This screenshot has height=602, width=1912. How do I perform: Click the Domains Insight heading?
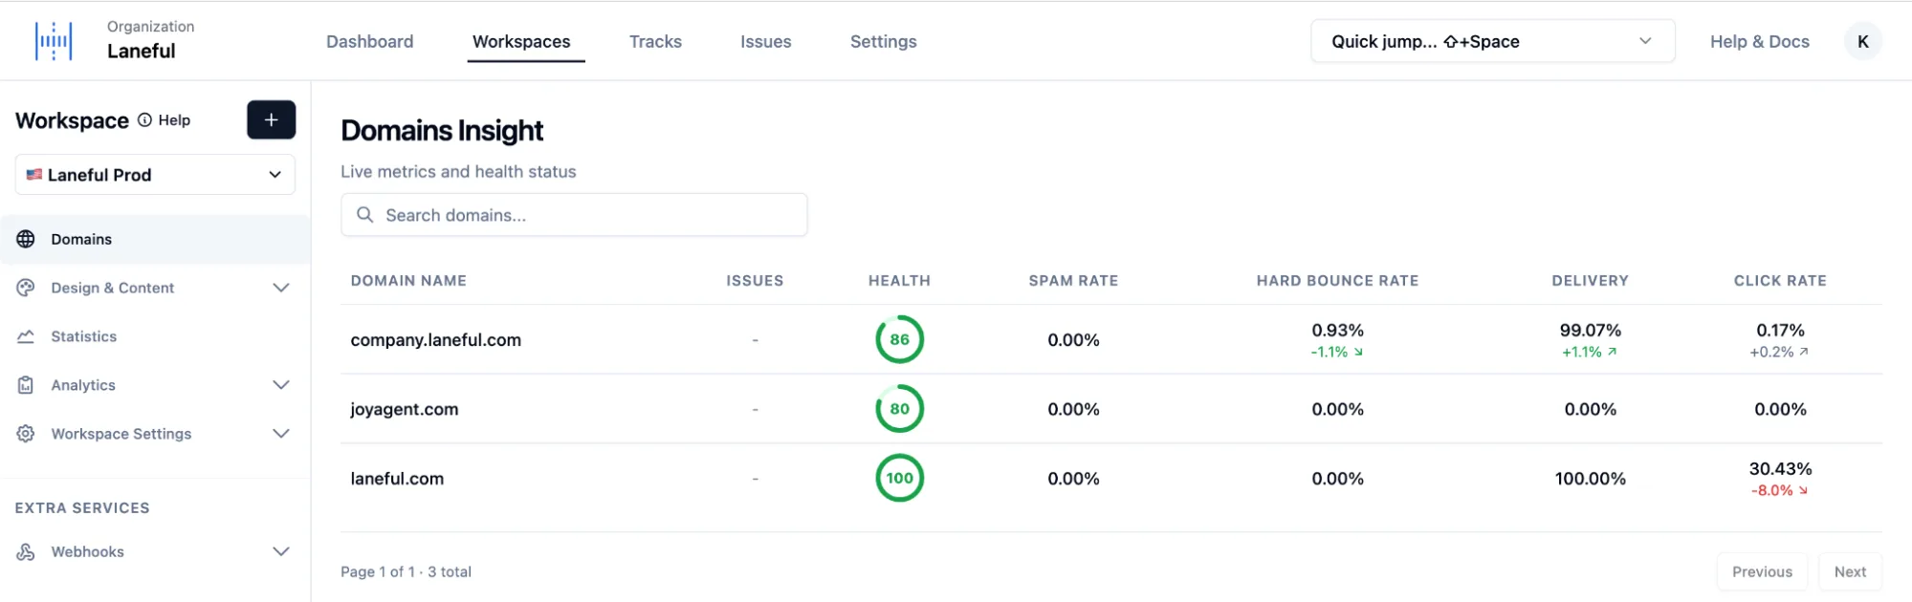442,130
